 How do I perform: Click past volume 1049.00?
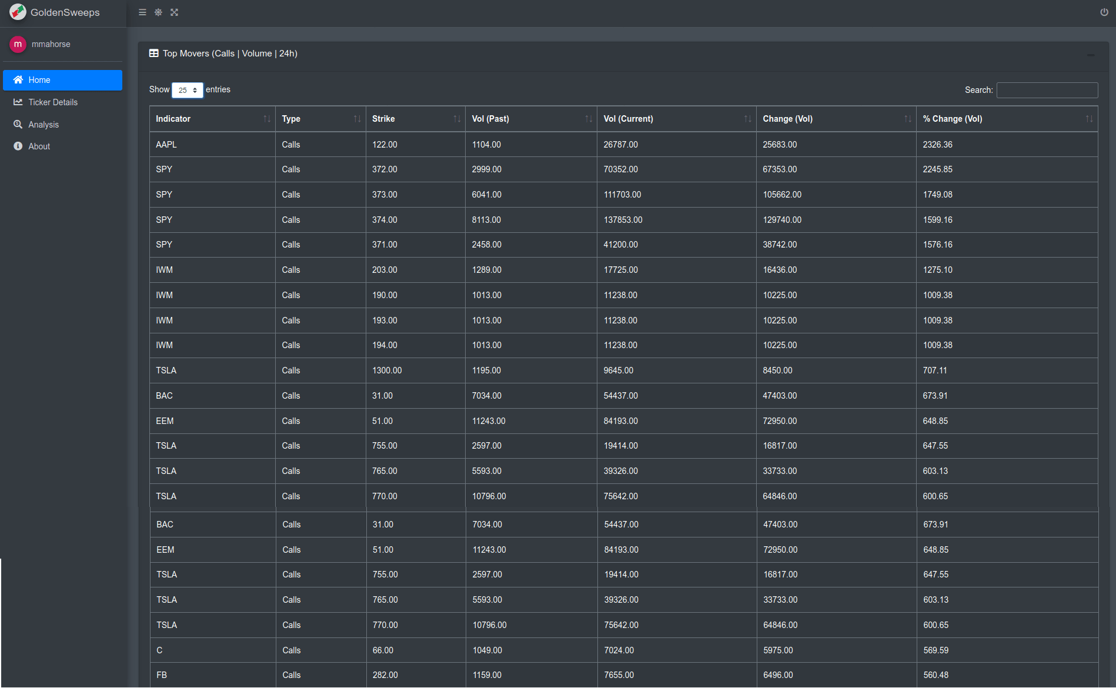pyautogui.click(x=487, y=650)
